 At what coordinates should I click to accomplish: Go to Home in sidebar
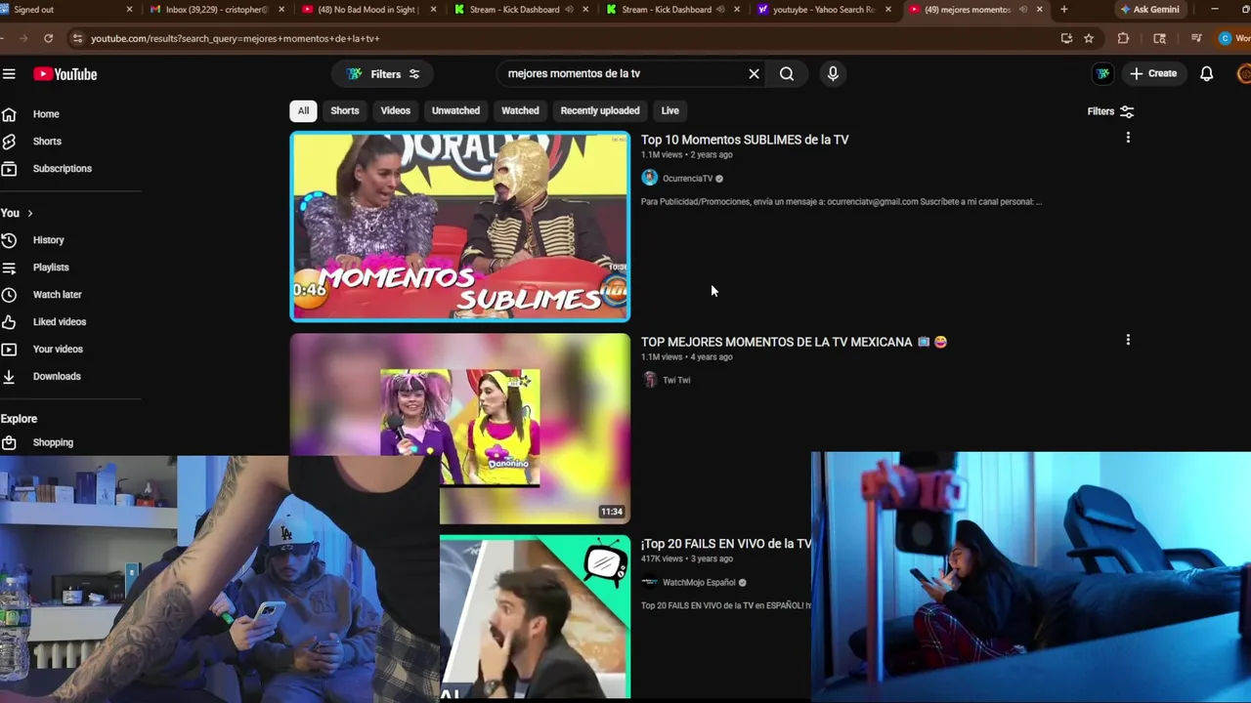pyautogui.click(x=45, y=114)
